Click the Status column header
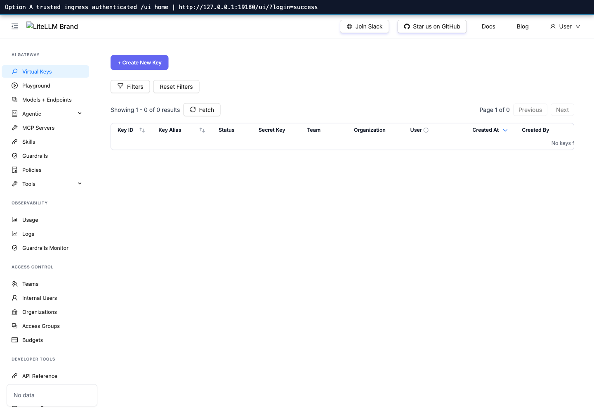Screen dimensions: 594x413 pos(226,130)
